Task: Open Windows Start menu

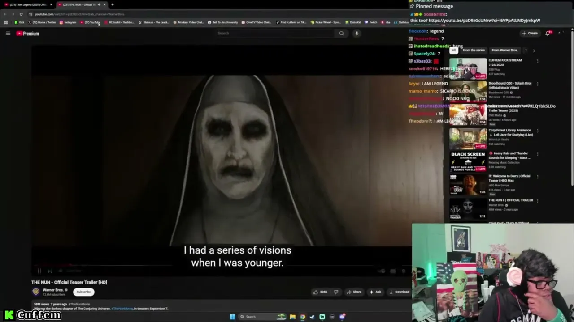Action: [x=232, y=317]
